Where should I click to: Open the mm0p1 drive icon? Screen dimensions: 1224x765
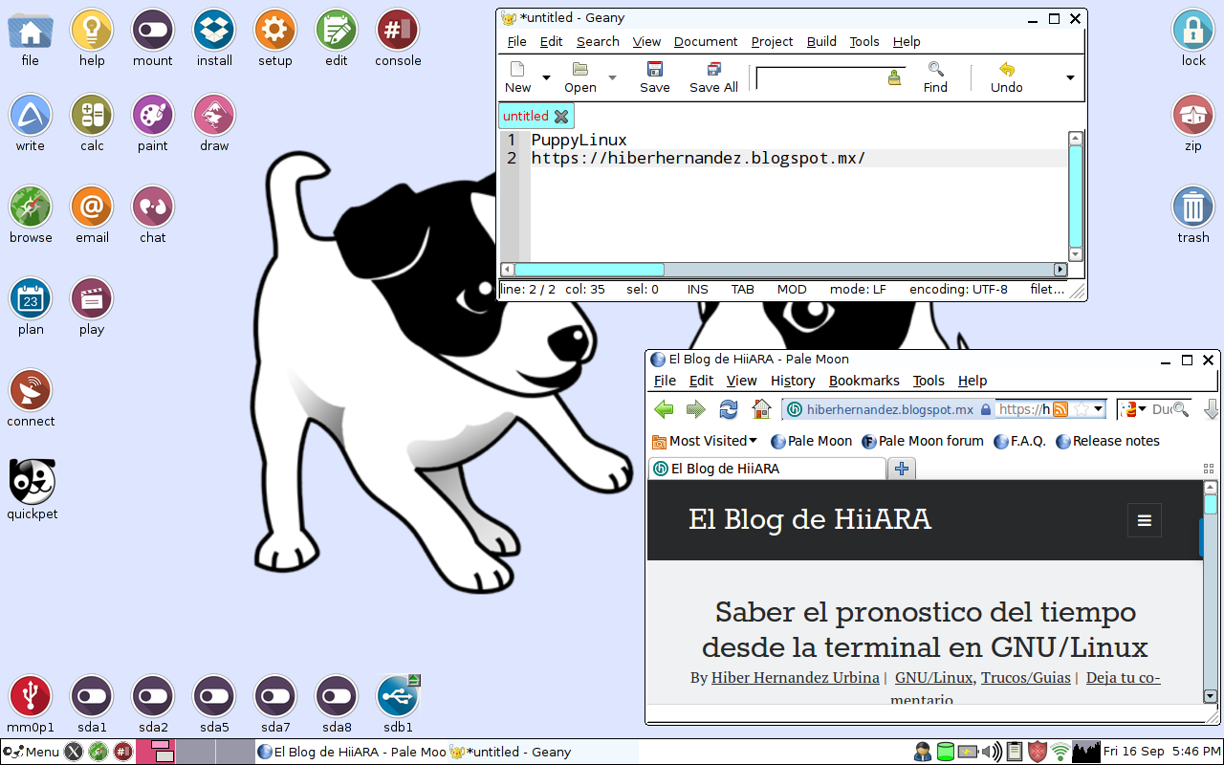[31, 704]
